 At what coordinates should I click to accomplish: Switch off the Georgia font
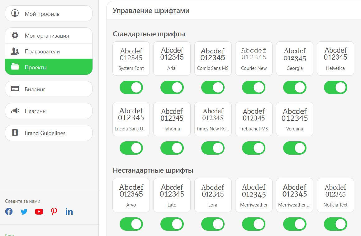pos(294,88)
